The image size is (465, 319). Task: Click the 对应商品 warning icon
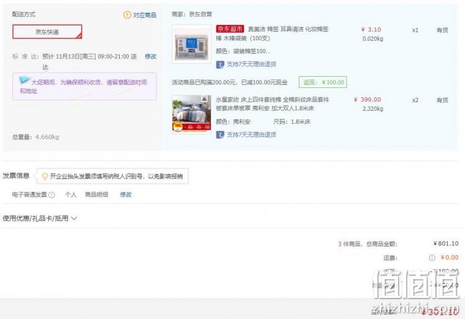coord(127,15)
